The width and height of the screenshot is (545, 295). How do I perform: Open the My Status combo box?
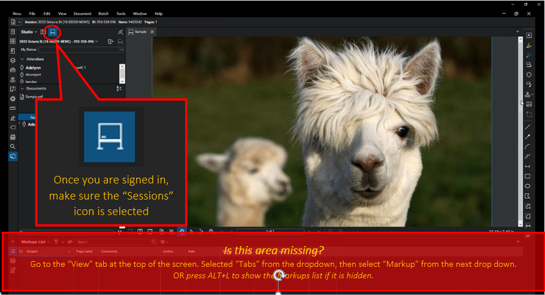pyautogui.click(x=81, y=49)
